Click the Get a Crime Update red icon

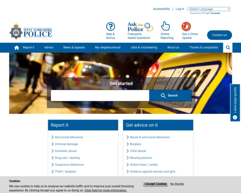coord(186,27)
